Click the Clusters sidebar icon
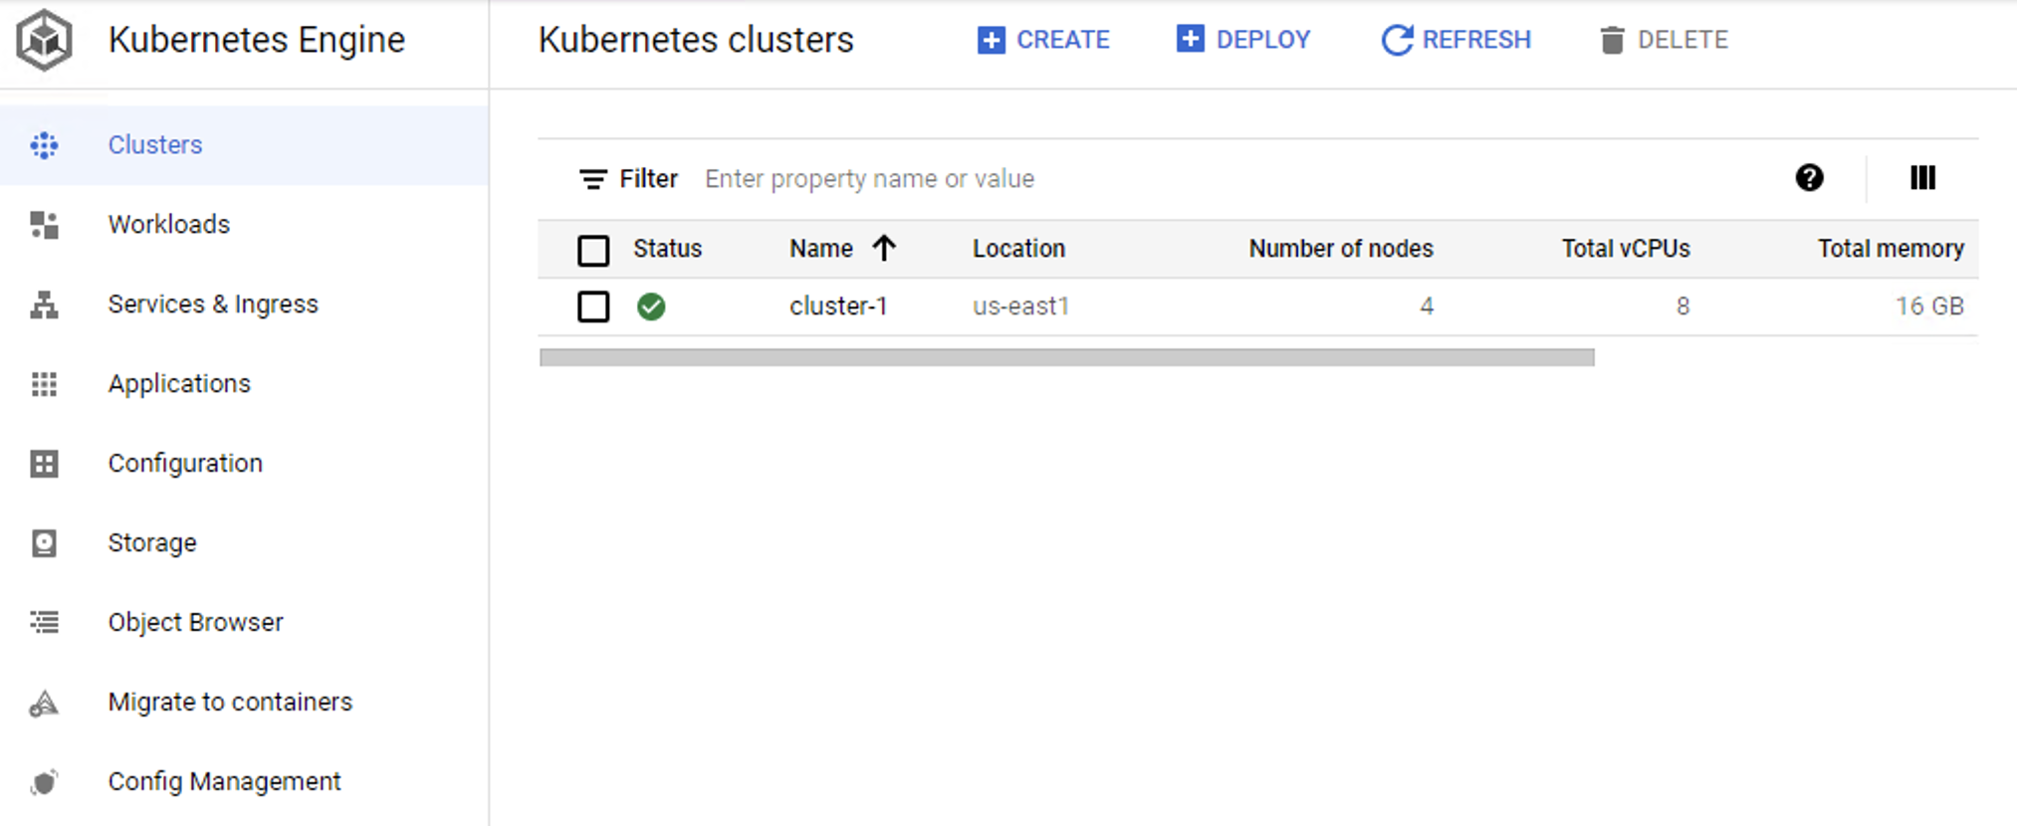The height and width of the screenshot is (826, 2017). coord(44,145)
